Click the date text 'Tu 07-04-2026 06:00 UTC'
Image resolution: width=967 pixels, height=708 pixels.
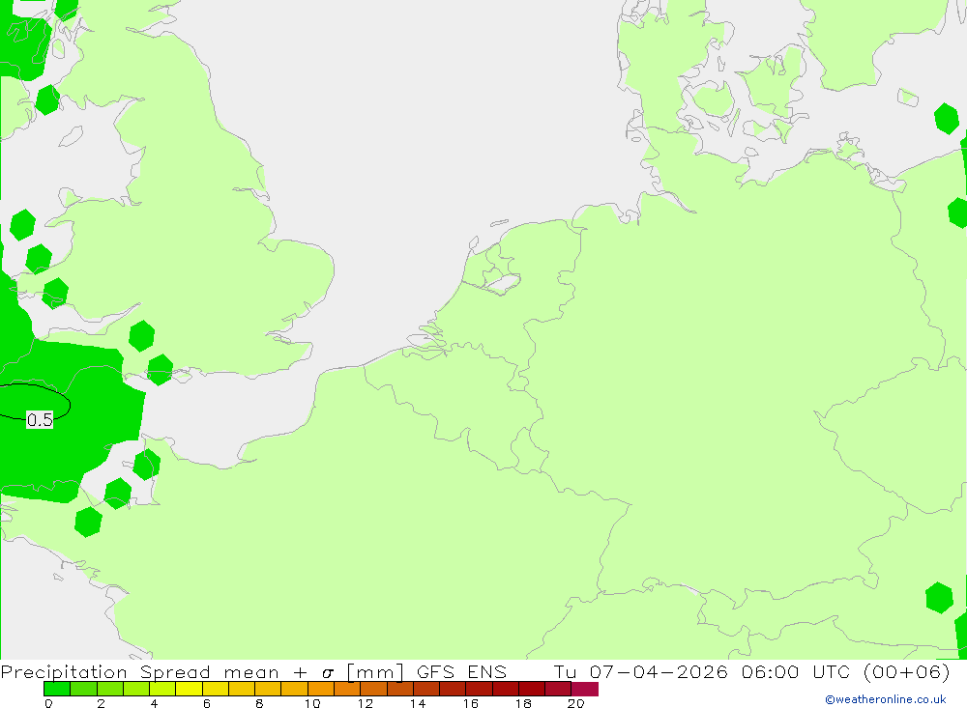click(x=702, y=671)
